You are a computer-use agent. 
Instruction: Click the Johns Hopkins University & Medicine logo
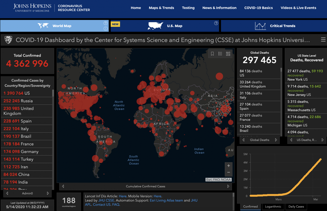pos(32,8)
